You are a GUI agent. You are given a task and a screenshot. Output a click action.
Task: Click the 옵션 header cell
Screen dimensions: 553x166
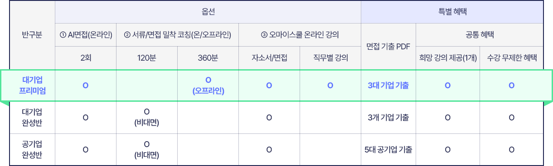coord(208,12)
